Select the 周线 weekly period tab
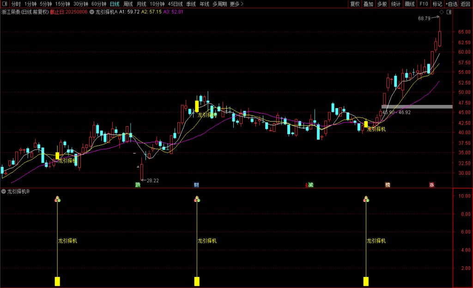 (128, 4)
